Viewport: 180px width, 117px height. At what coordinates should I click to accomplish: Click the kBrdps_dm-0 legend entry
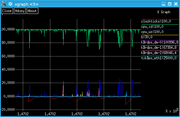[x=160, y=42]
